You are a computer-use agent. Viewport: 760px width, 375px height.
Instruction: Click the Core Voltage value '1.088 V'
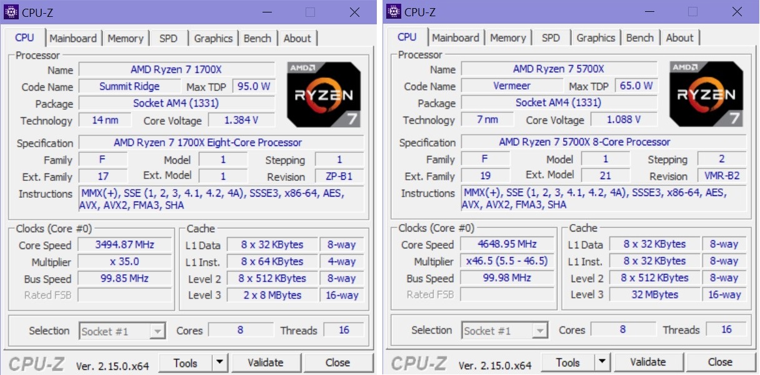[624, 119]
